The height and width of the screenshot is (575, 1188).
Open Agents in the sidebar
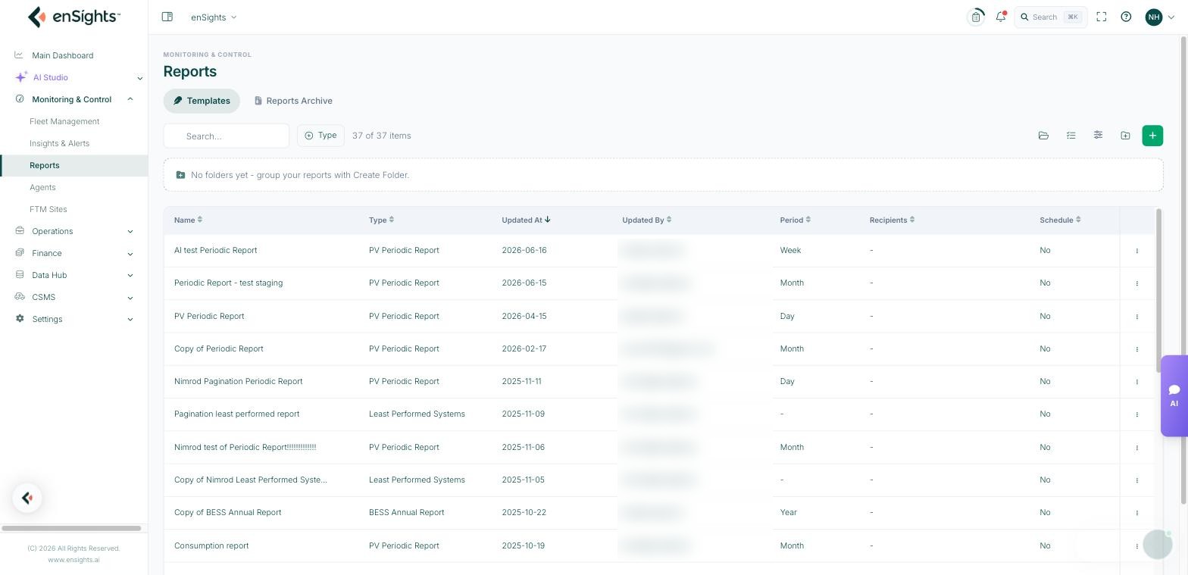click(42, 187)
